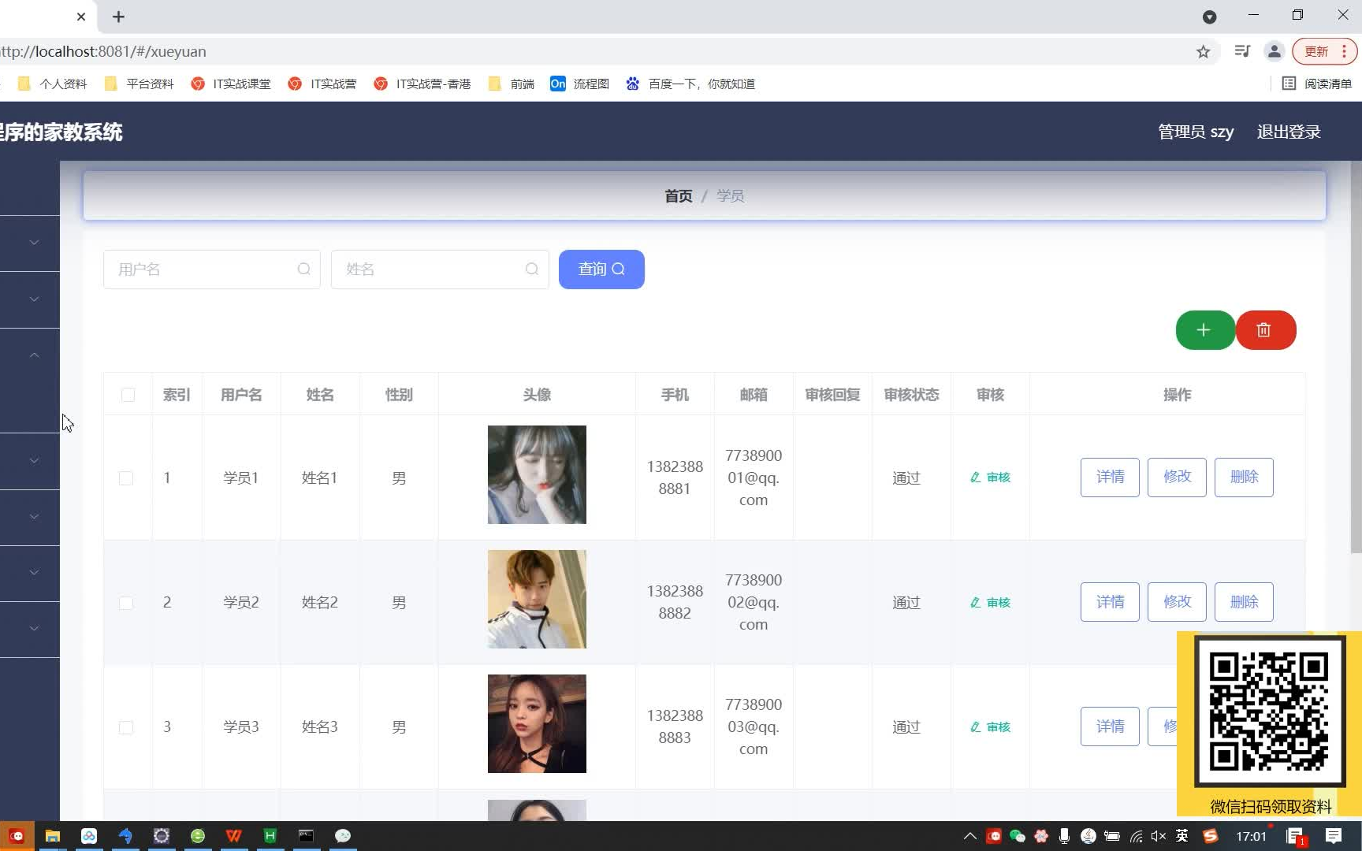
Task: Click the search icon in the 用户名 field
Action: tap(304, 269)
